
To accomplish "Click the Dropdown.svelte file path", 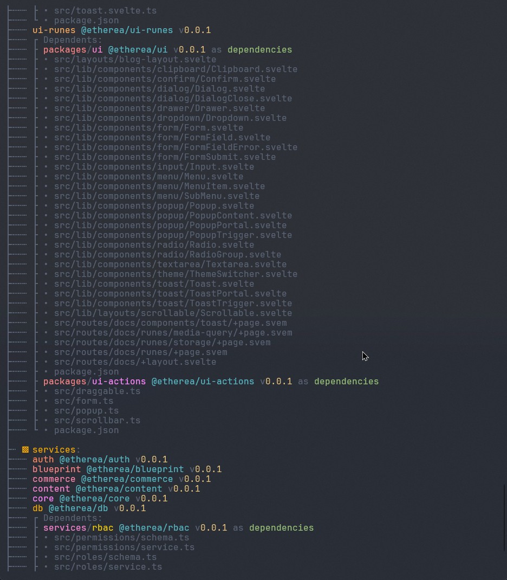I will [171, 118].
